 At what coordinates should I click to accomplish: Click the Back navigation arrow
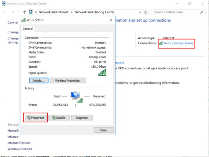pyautogui.click(x=5, y=12)
